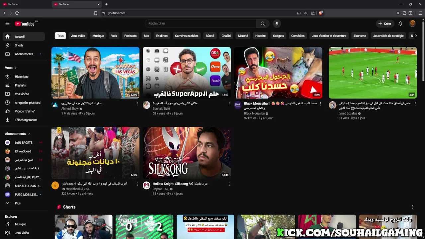Open Shorts section options menu
The height and width of the screenshot is (239, 425).
click(x=413, y=207)
